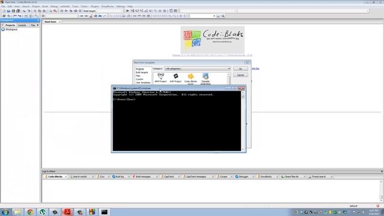Open the File menu
Image resolution: width=384 pixels, height=216 pixels.
tap(3, 7)
